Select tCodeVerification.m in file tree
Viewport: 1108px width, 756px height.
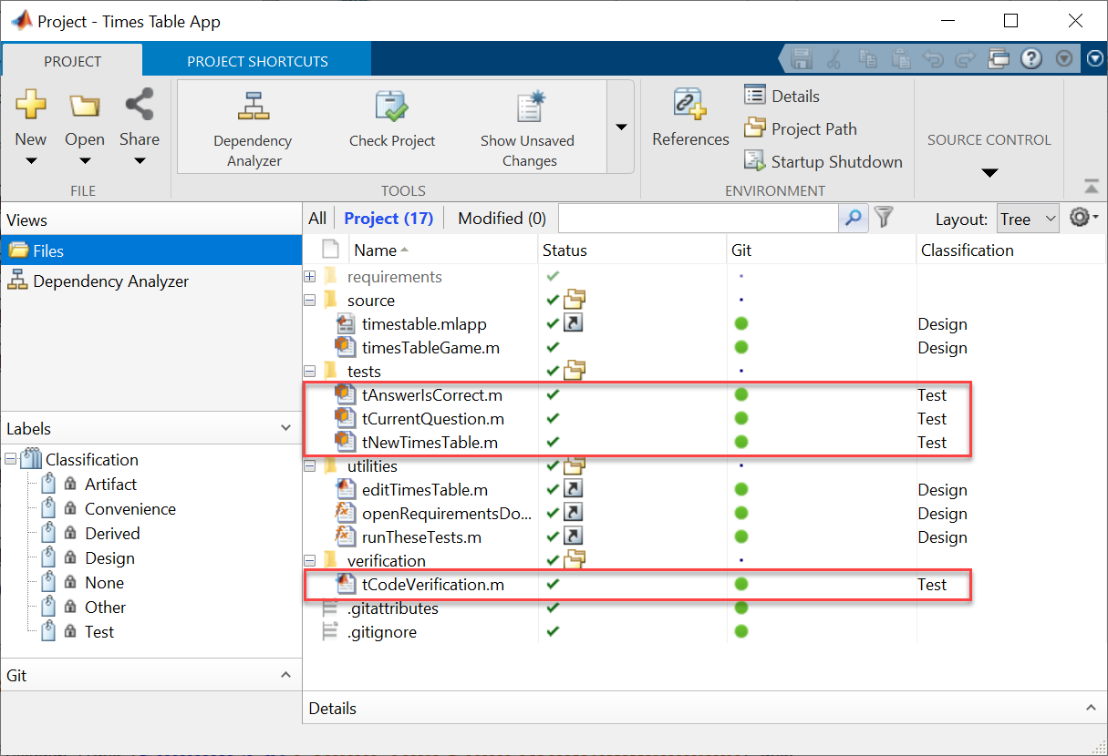click(x=432, y=585)
